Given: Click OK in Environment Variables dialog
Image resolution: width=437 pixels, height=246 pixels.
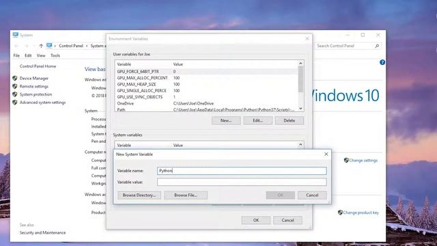Looking at the screenshot, I should [256, 220].
